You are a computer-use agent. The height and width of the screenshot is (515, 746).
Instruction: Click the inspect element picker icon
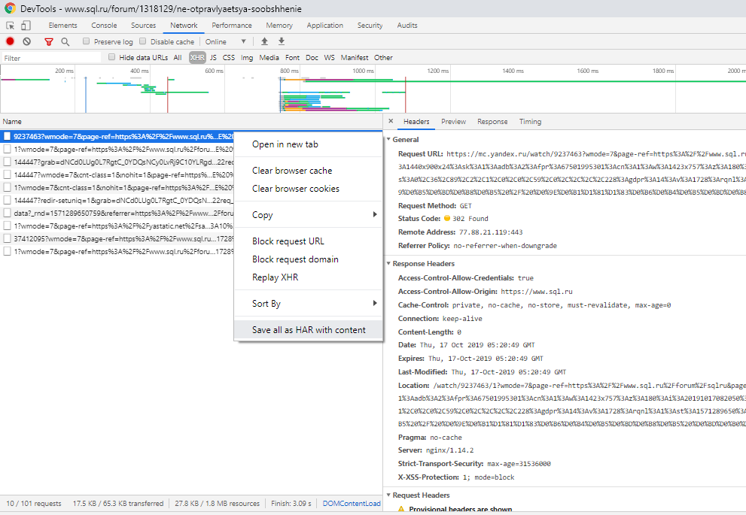[11, 26]
